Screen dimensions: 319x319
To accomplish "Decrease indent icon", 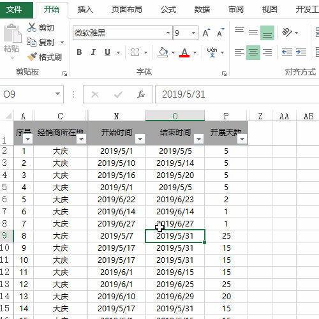I will coord(287,52).
